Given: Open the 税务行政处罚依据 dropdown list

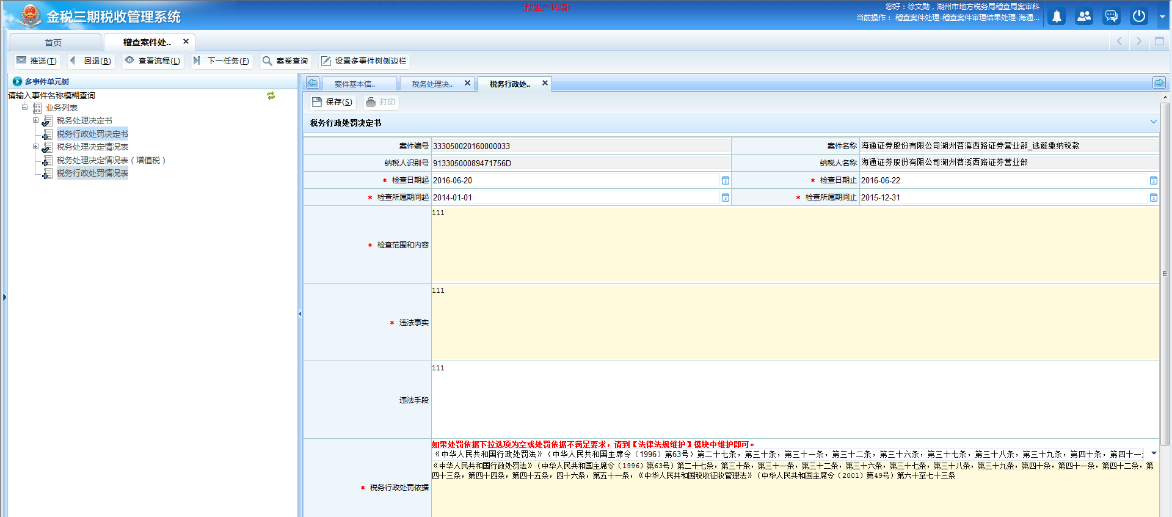Looking at the screenshot, I should tap(1154, 453).
